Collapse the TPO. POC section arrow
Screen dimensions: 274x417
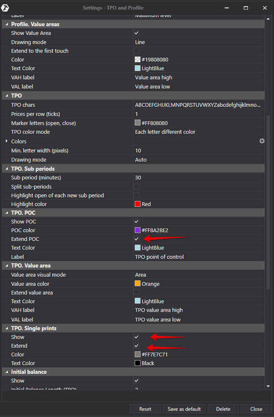[x=7, y=213]
